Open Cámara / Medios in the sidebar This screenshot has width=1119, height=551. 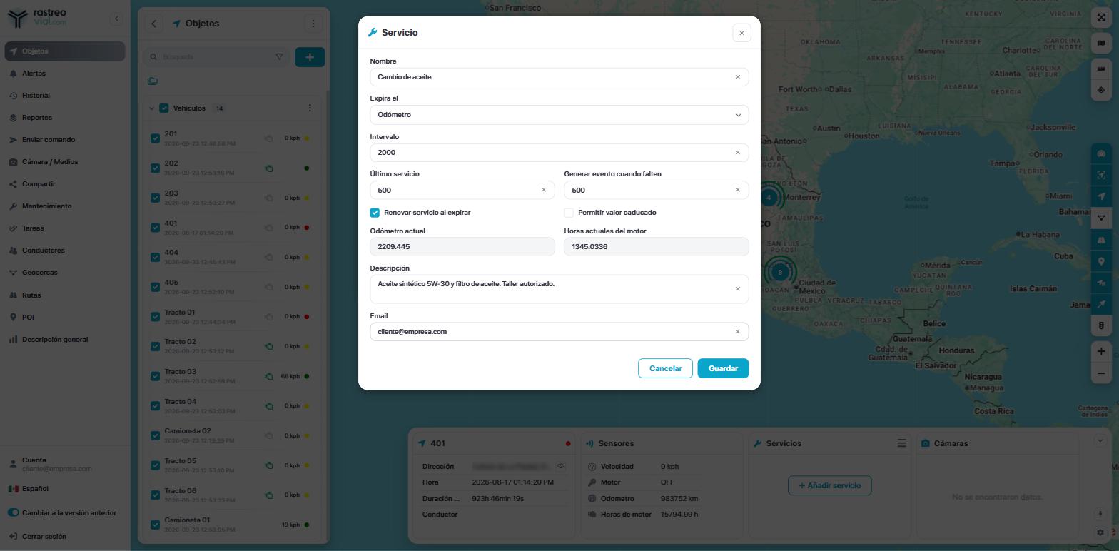[65, 162]
